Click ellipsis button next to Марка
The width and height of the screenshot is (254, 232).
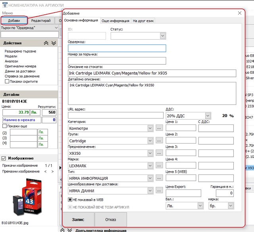pos(159,165)
